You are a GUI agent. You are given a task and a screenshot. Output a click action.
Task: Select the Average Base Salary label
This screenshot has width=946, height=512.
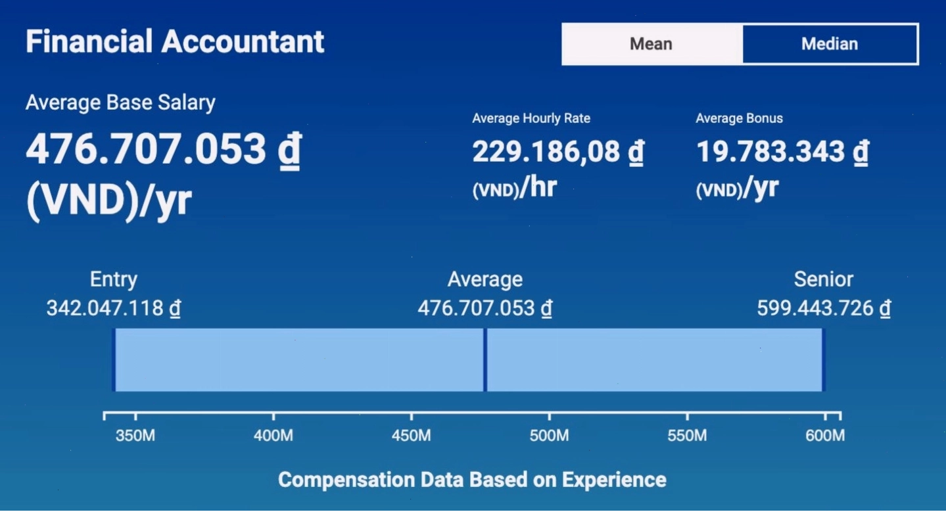pos(120,103)
